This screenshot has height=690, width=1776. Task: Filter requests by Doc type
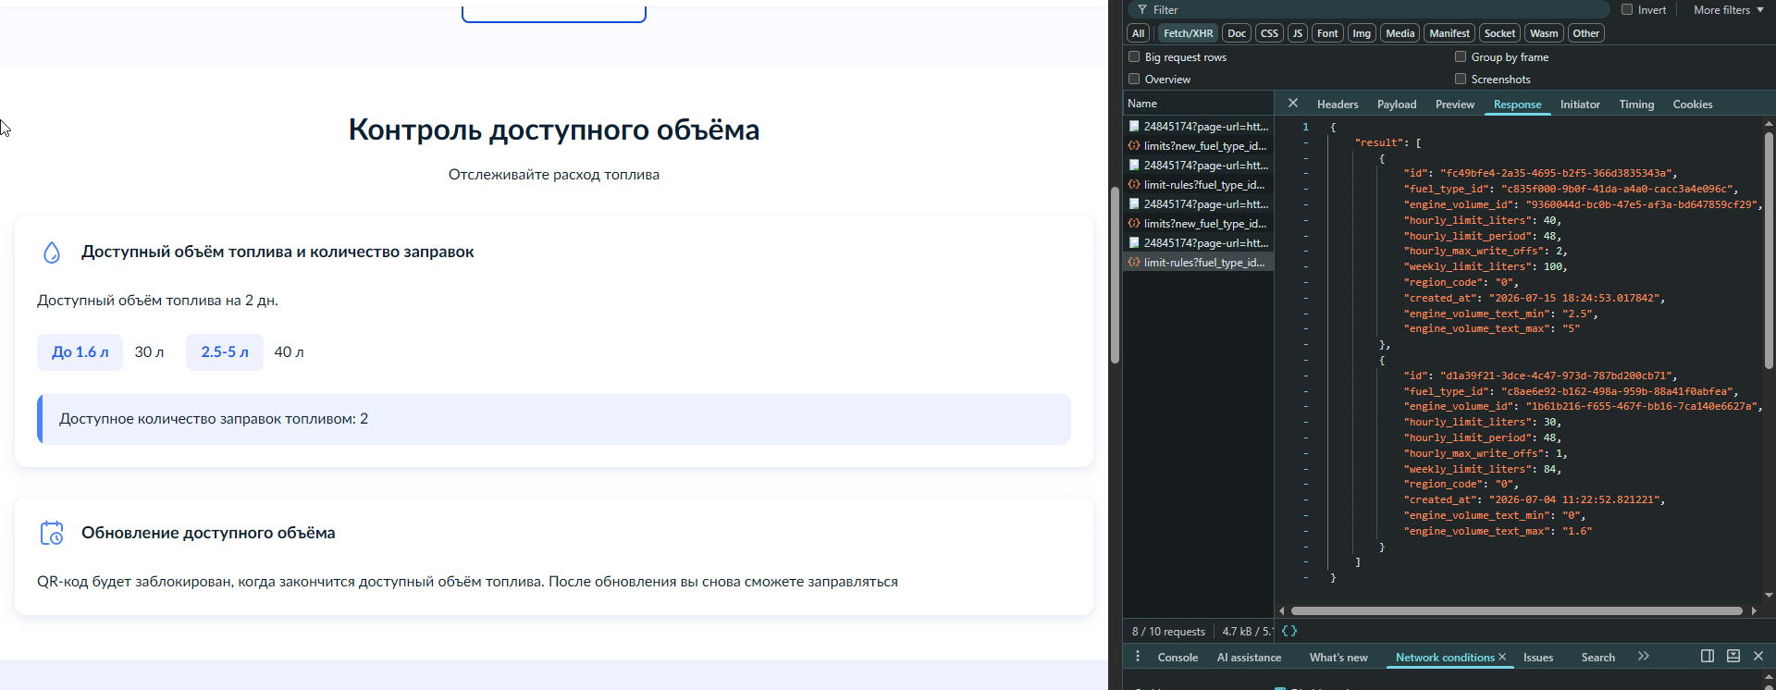(x=1237, y=33)
